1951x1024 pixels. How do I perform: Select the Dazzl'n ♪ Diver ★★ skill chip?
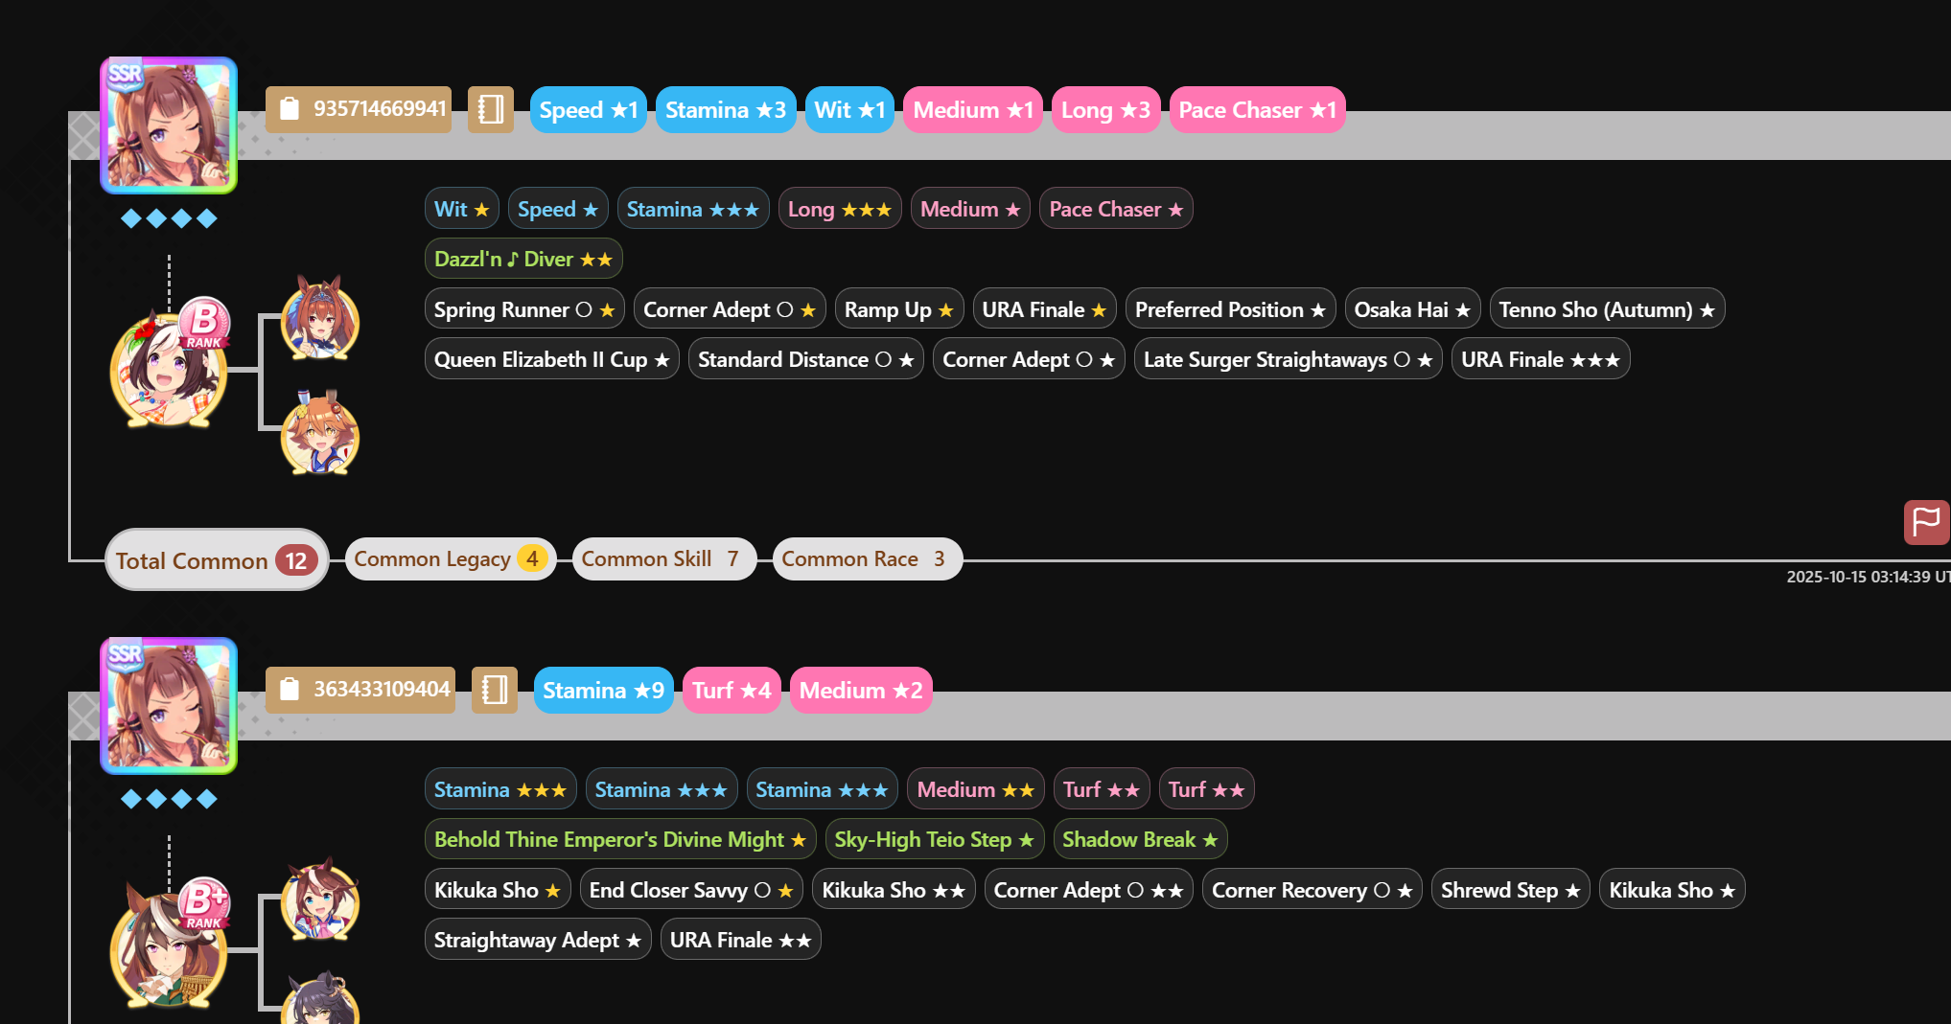523,259
